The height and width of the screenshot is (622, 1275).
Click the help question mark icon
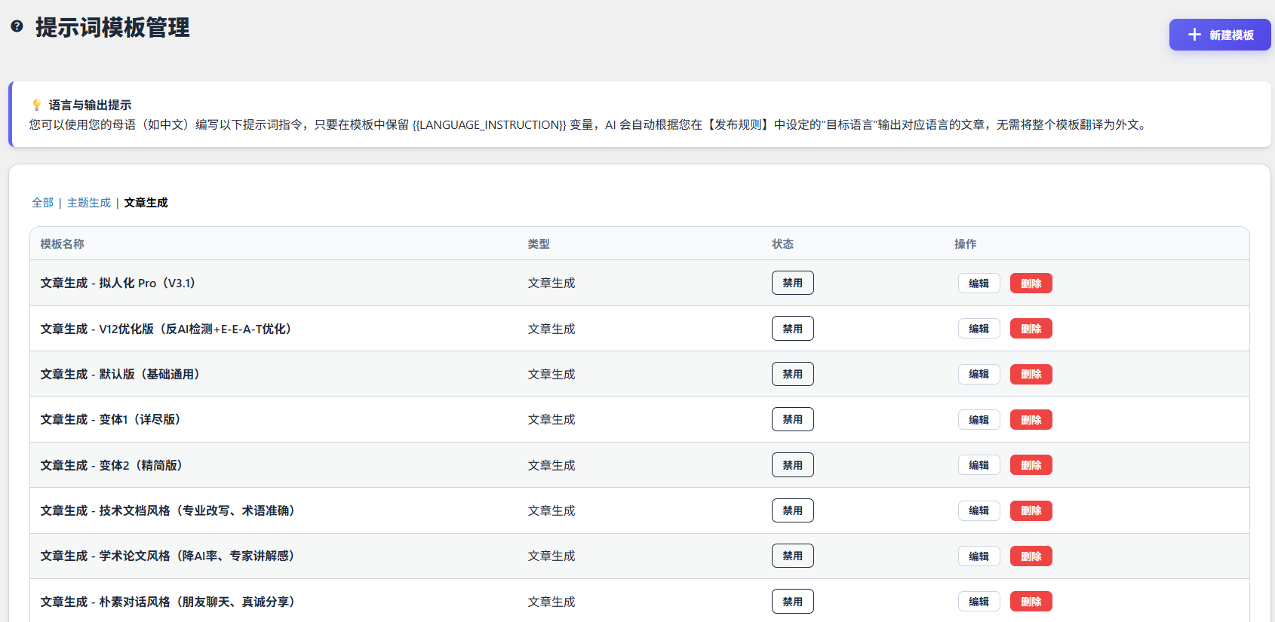[x=17, y=26]
